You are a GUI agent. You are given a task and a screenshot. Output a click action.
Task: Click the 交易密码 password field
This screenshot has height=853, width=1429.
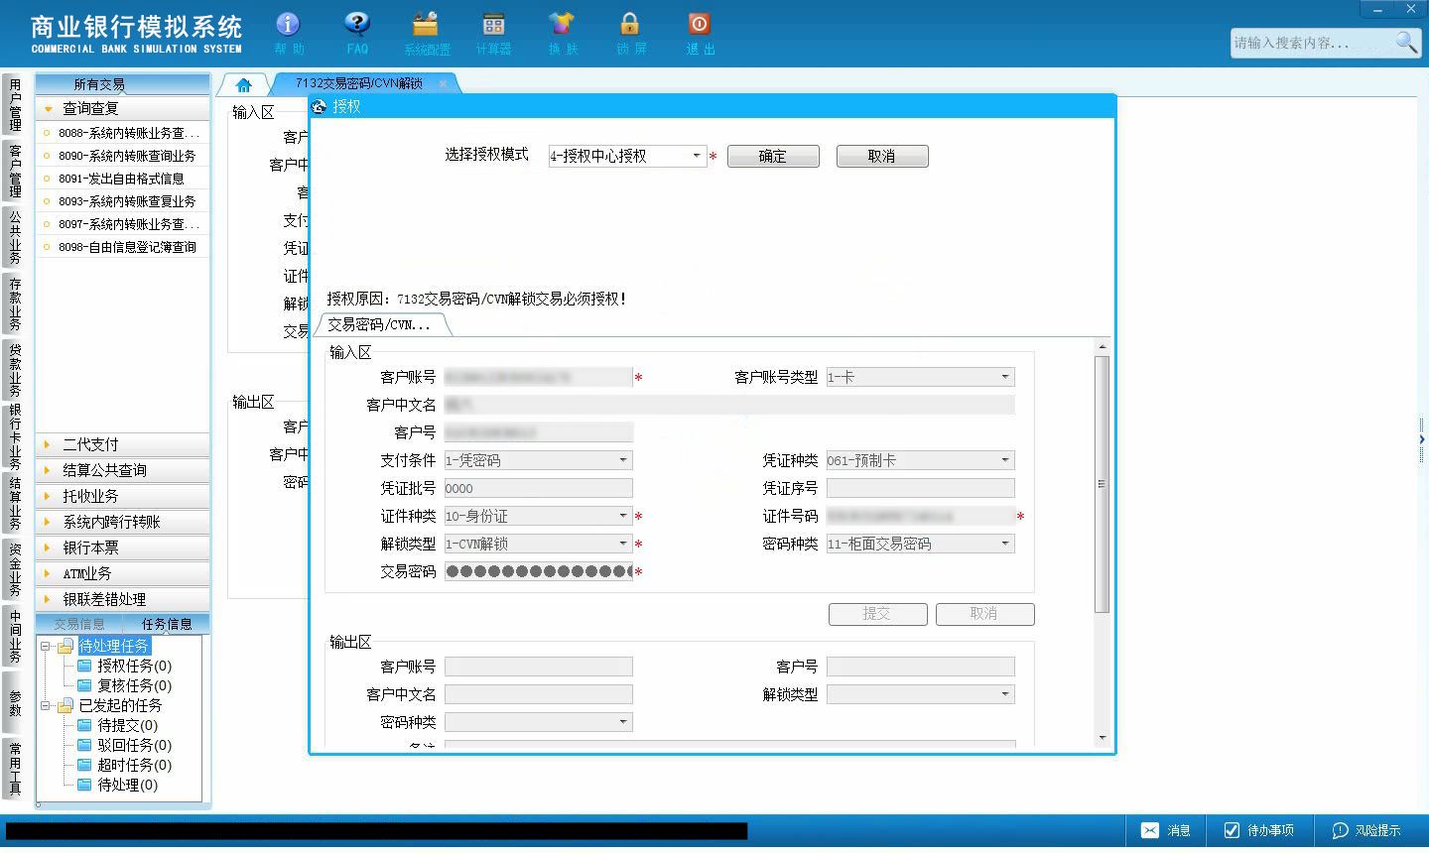pyautogui.click(x=539, y=571)
